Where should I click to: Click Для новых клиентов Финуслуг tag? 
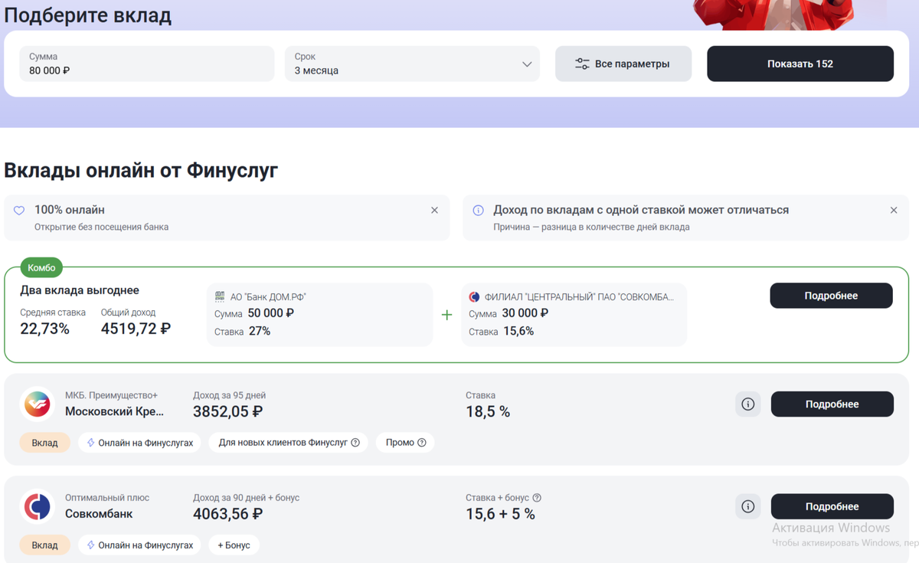point(288,443)
